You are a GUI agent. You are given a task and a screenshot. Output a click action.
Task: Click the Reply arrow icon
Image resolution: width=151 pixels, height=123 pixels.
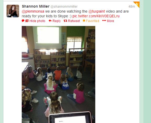[50, 21]
